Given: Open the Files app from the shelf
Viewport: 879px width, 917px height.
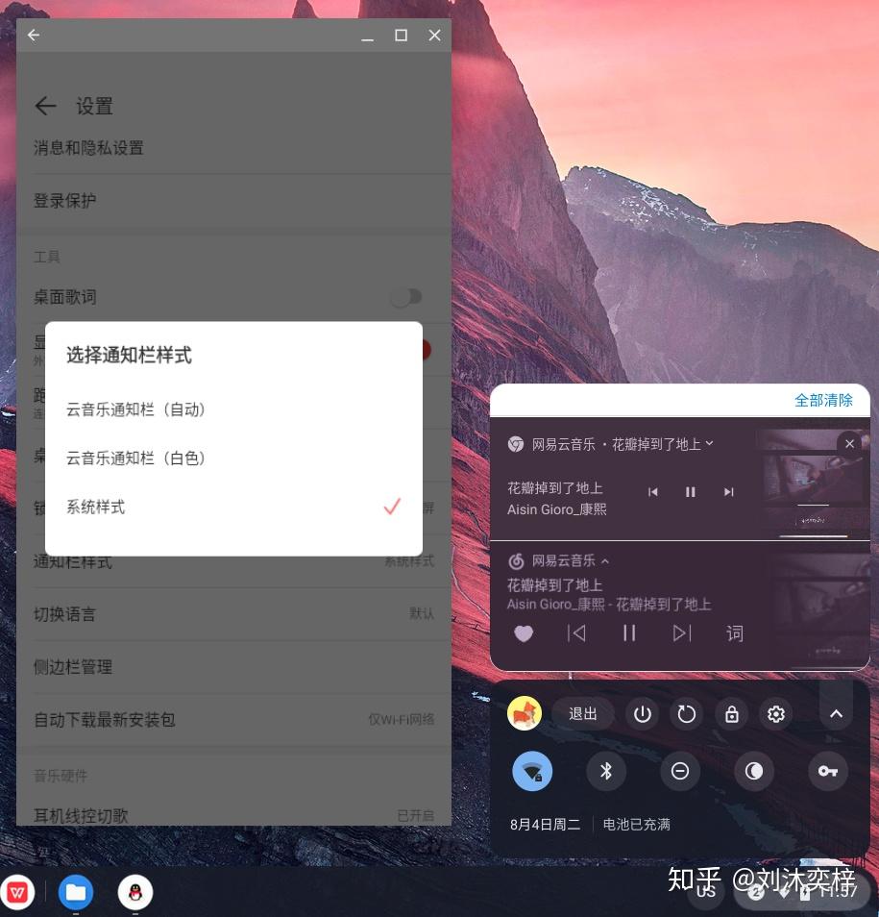Looking at the screenshot, I should tap(76, 892).
